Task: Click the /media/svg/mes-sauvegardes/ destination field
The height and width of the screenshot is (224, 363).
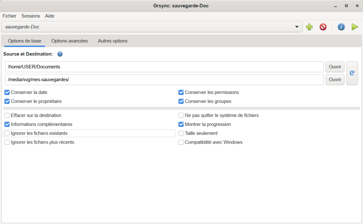Action: coord(164,80)
